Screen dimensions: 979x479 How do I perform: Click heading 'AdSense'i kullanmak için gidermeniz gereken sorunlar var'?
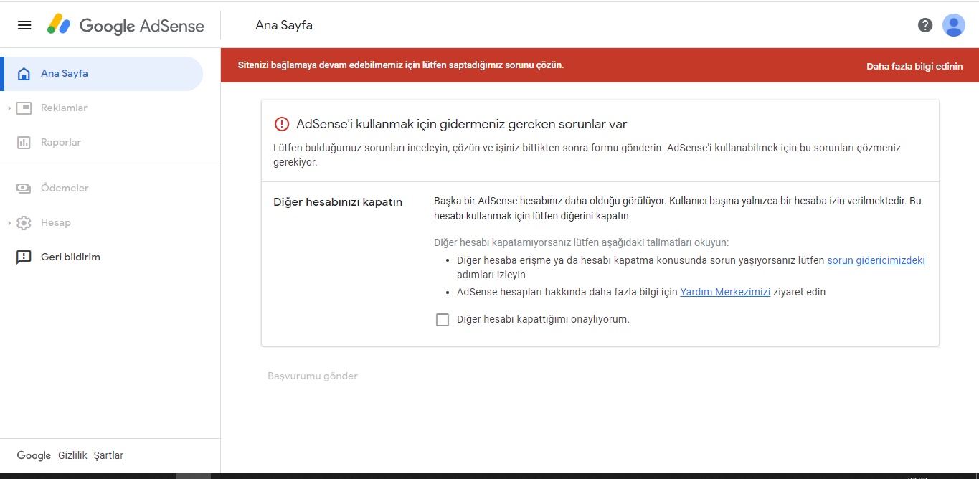pyautogui.click(x=462, y=124)
